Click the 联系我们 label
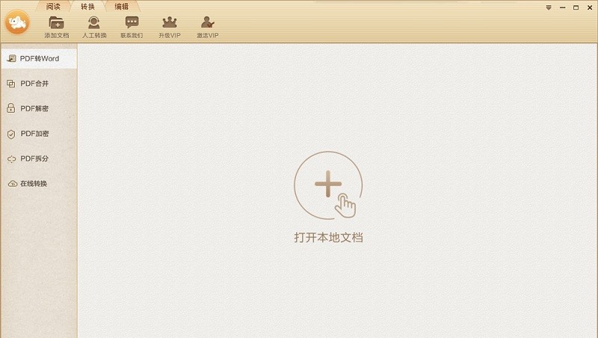The width and height of the screenshot is (598, 338). click(132, 35)
